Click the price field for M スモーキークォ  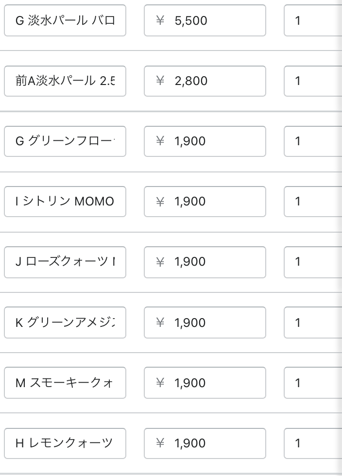[205, 383]
